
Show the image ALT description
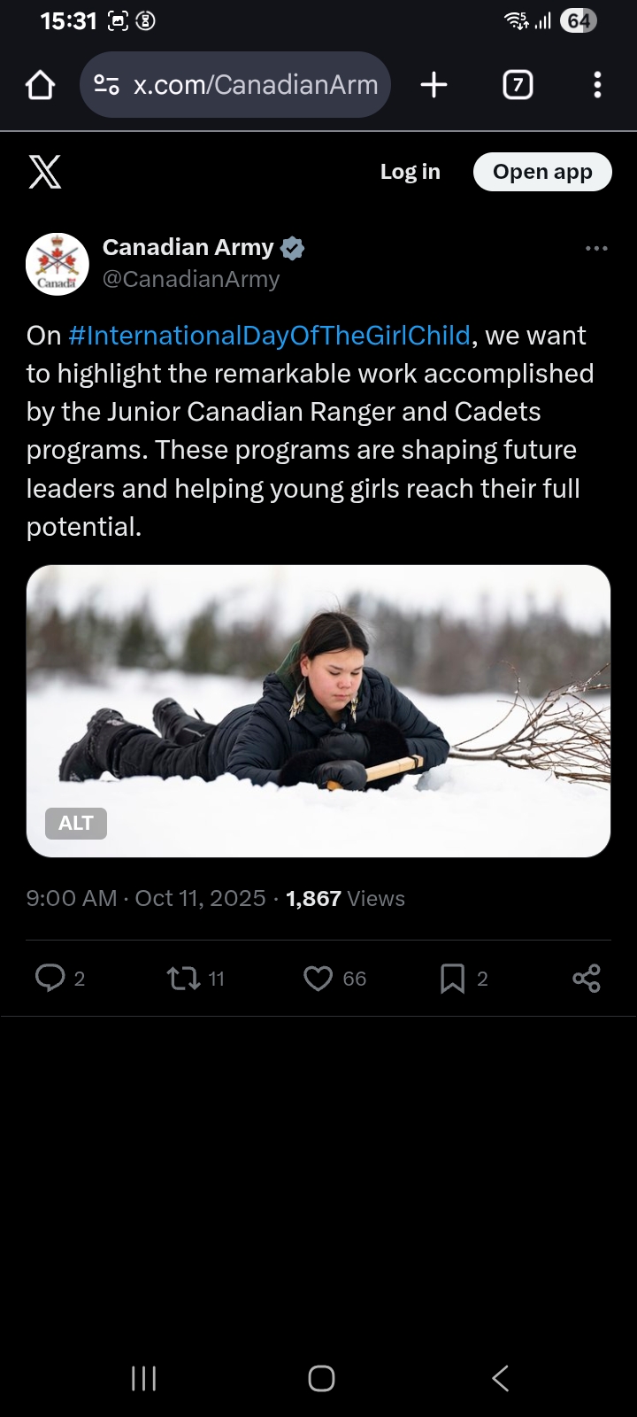point(76,823)
